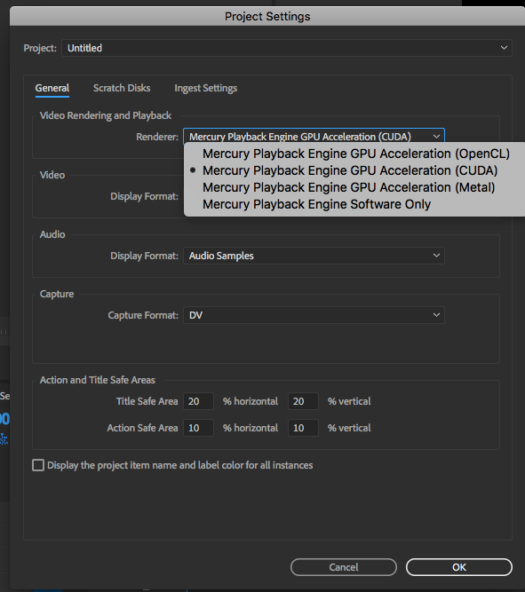The height and width of the screenshot is (592, 525).
Task: Click the Audio section heading
Action: click(52, 234)
